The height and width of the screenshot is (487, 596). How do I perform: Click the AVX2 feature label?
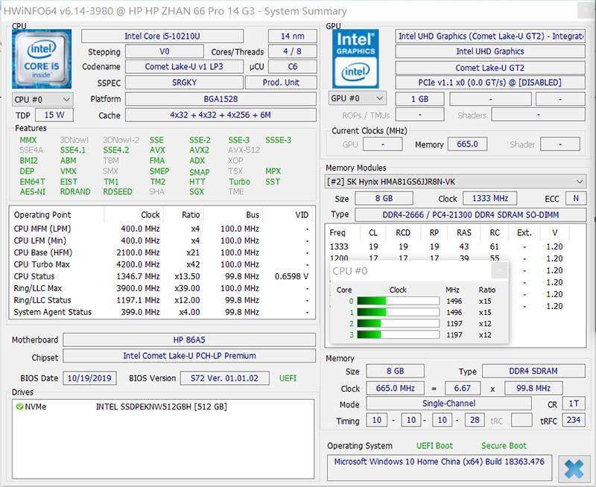[199, 150]
